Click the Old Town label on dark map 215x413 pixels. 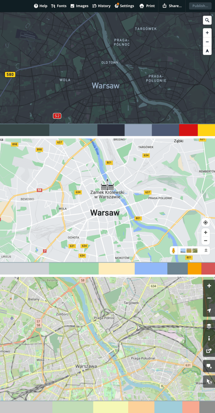pyautogui.click(x=110, y=62)
